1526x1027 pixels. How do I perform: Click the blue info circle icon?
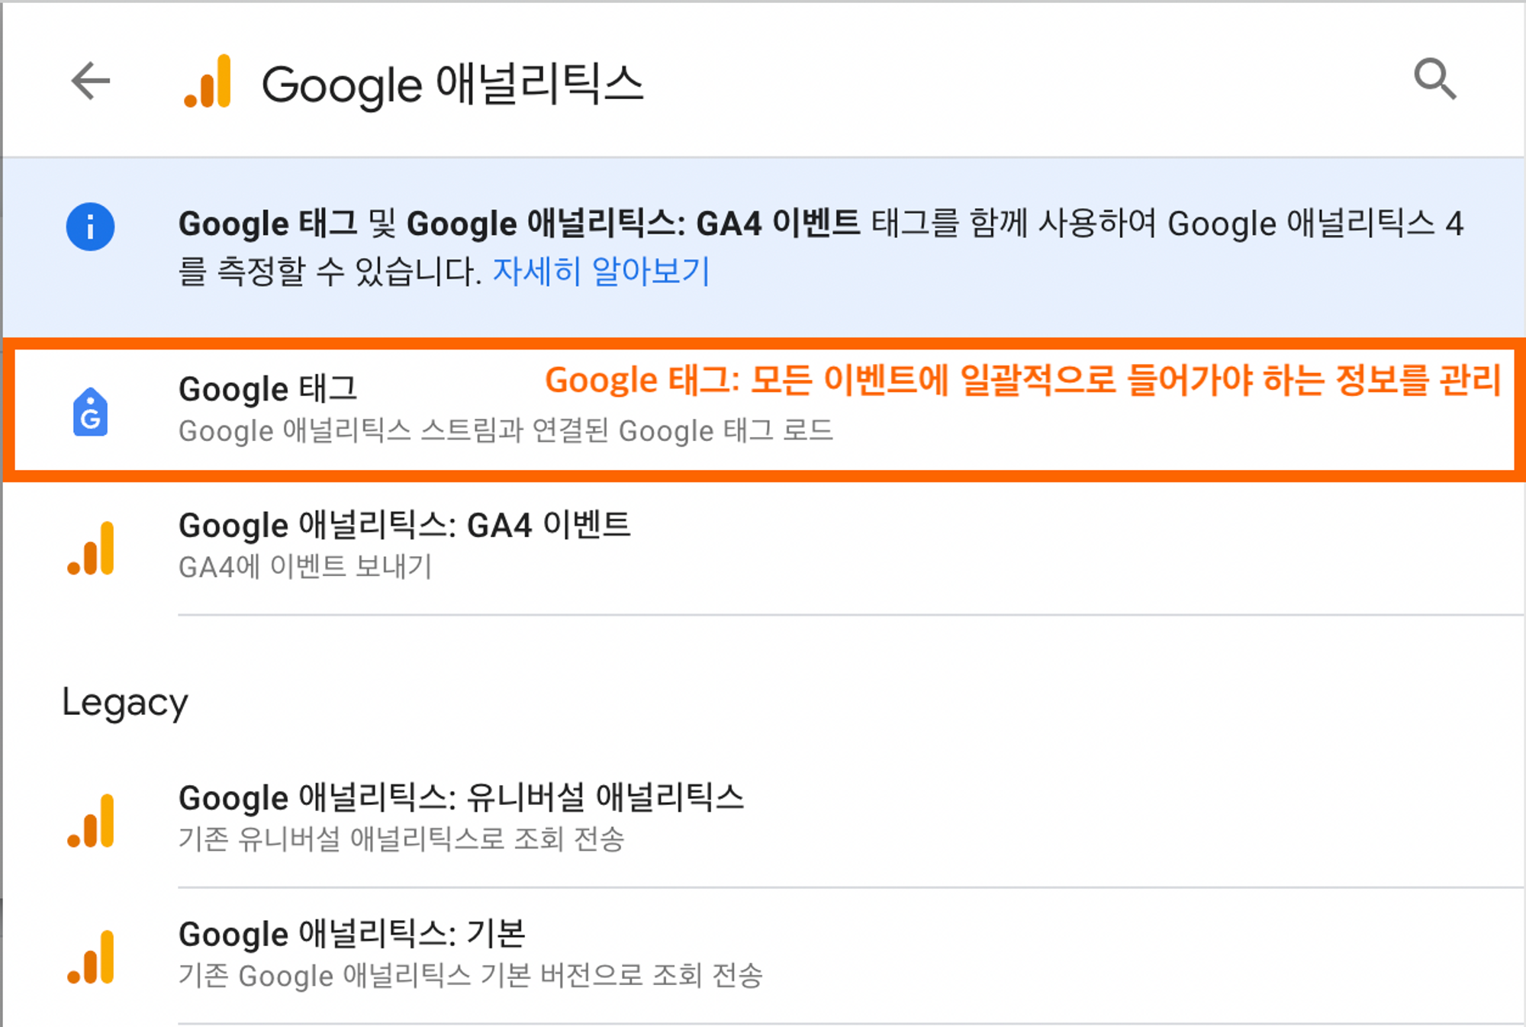[x=90, y=227]
